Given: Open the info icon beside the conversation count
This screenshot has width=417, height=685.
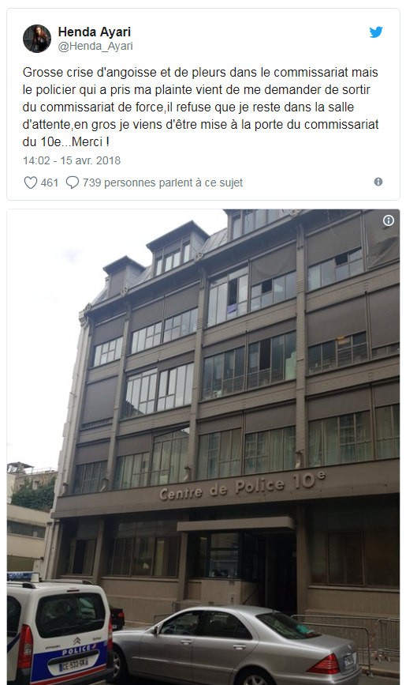Looking at the screenshot, I should pos(378,182).
